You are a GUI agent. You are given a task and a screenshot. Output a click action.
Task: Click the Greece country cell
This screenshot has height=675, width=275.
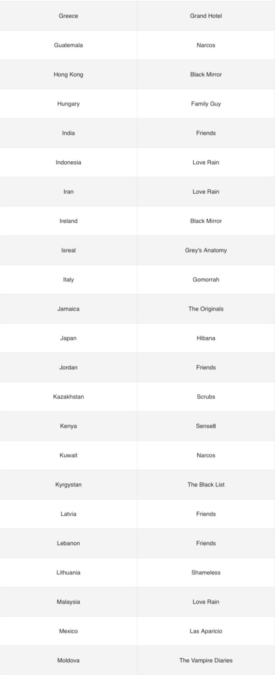pyautogui.click(x=69, y=16)
